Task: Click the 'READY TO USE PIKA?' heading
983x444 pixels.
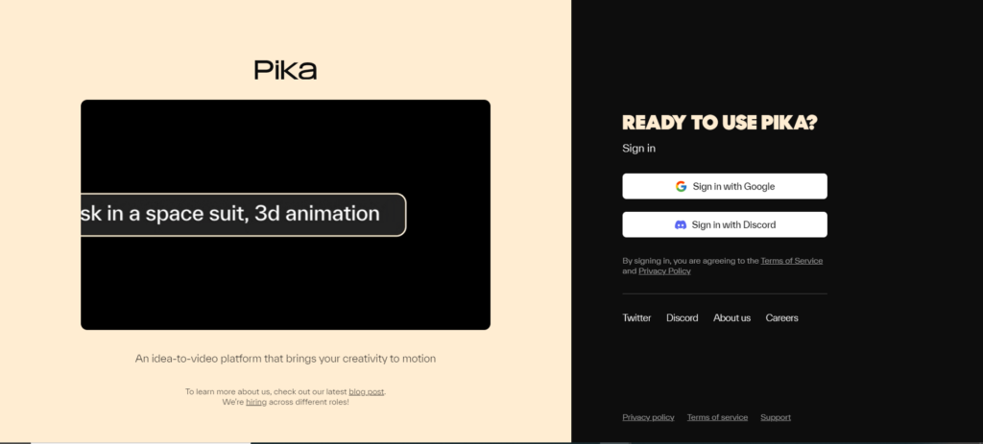Action: pos(719,122)
